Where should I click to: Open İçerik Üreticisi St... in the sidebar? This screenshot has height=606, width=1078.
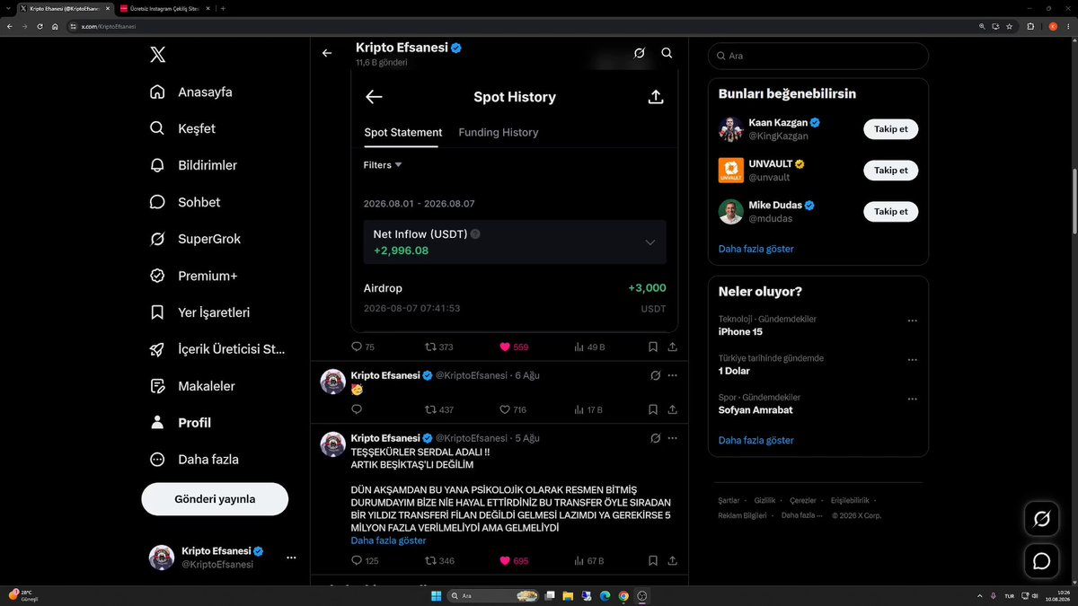(217, 349)
